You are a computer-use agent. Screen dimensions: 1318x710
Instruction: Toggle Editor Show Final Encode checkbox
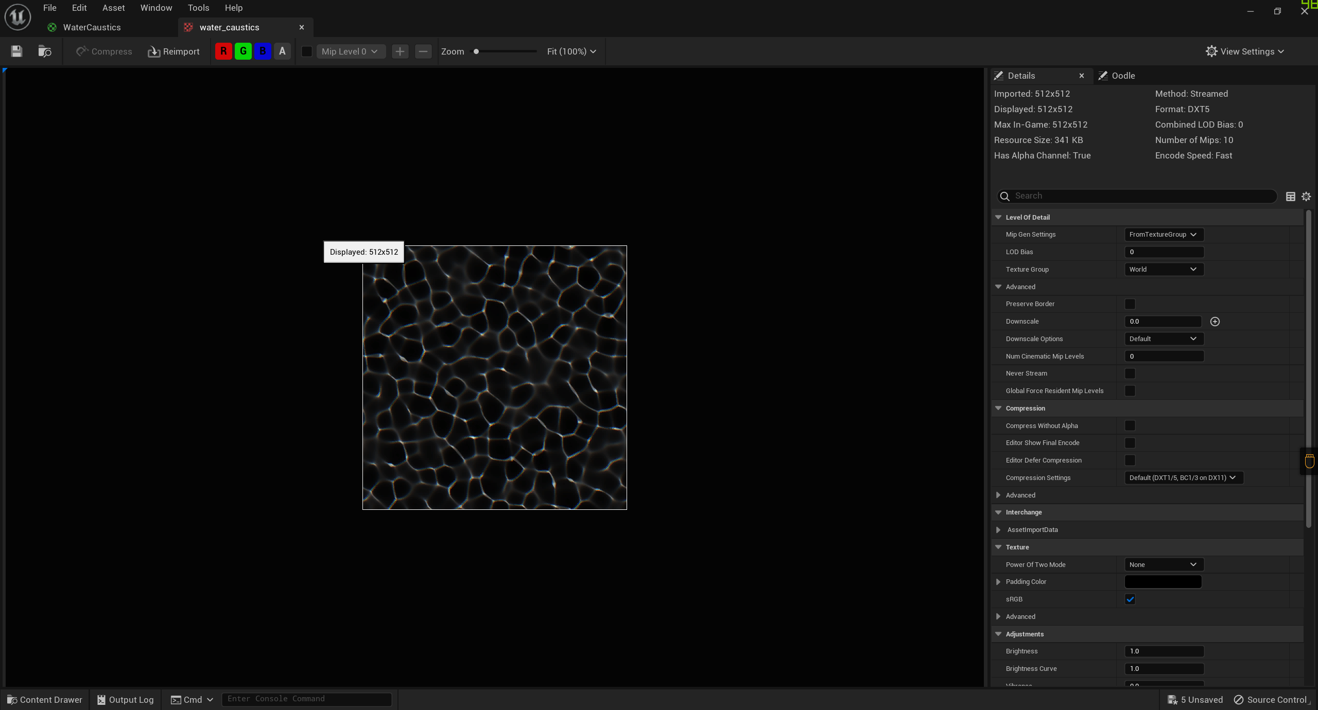pos(1130,443)
